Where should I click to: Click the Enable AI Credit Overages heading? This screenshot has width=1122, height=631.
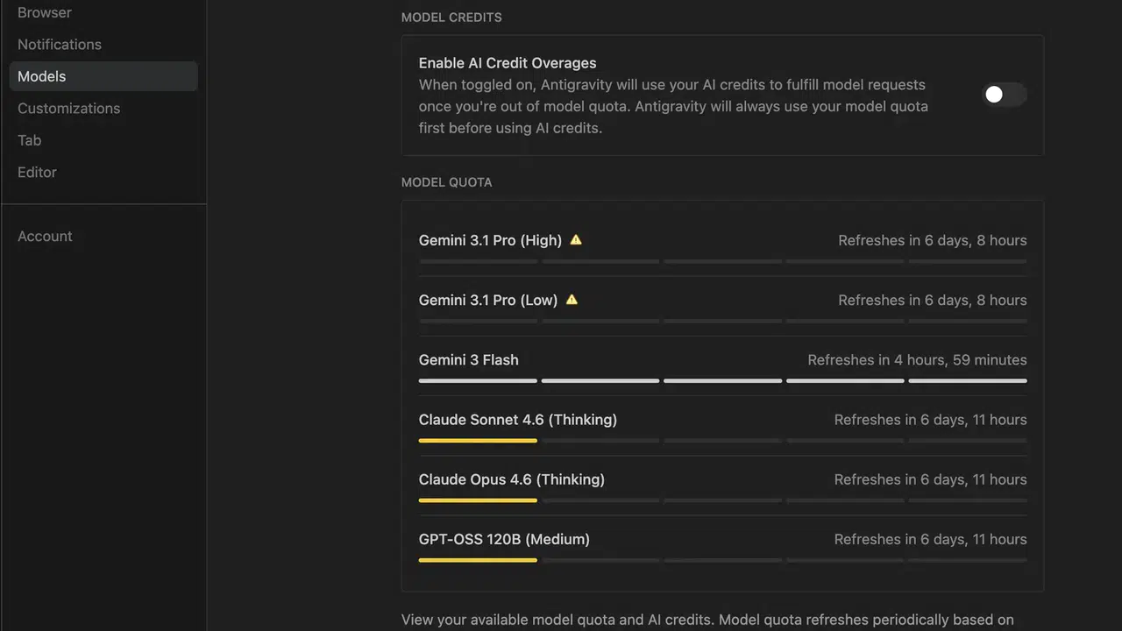click(508, 63)
